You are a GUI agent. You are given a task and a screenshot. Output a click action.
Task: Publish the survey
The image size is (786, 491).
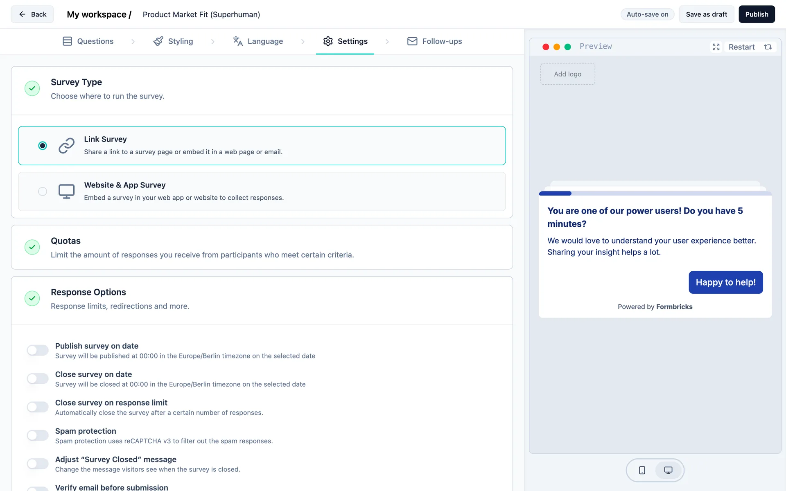click(757, 14)
